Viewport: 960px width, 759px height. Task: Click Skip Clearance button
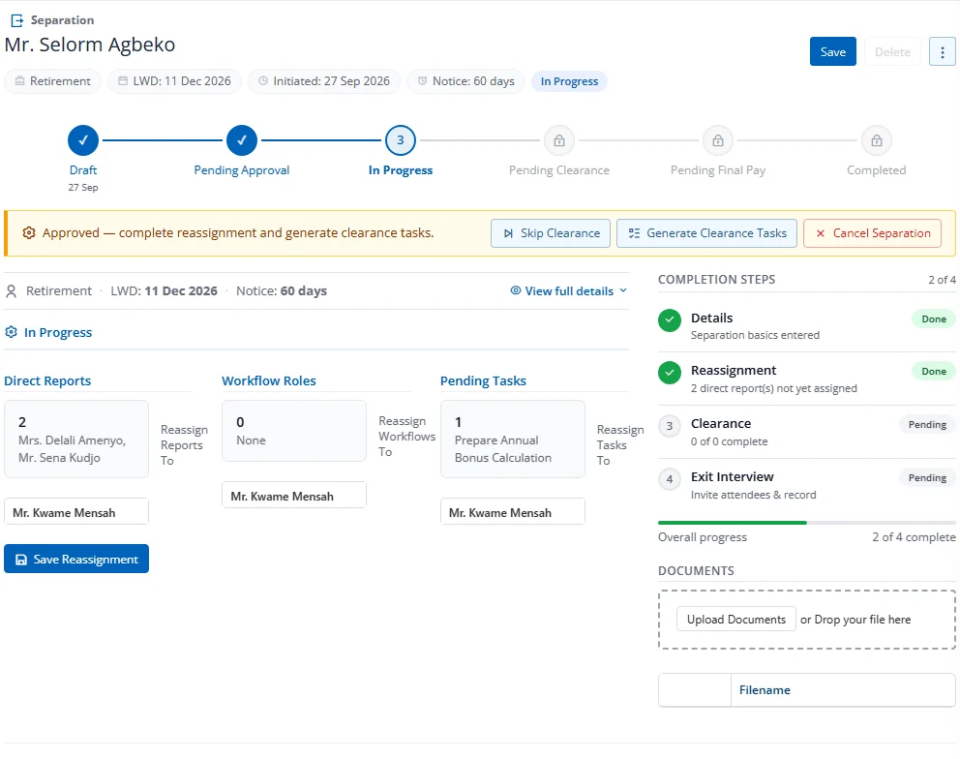(x=551, y=233)
